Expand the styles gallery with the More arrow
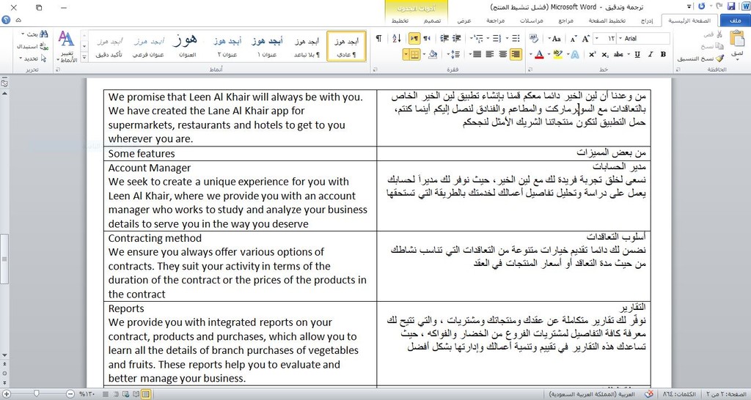The image size is (751, 400). (x=84, y=57)
